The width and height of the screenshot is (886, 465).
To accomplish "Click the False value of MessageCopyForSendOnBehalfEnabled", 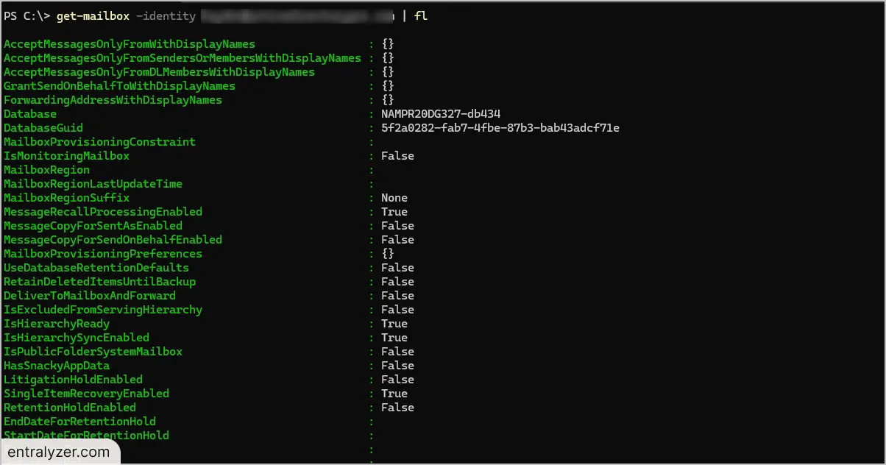I will pyautogui.click(x=397, y=240).
